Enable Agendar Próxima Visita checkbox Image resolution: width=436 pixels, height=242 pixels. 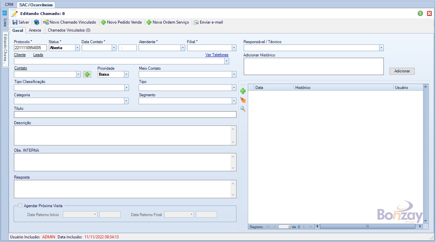(x=20, y=205)
